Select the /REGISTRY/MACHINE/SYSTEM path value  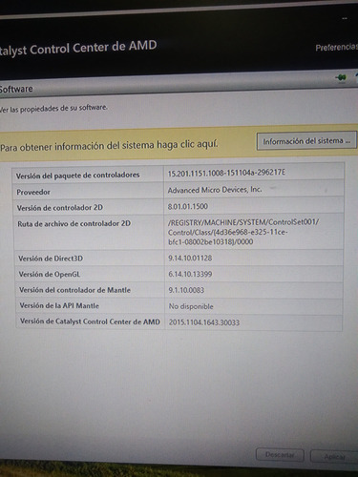coord(243,232)
